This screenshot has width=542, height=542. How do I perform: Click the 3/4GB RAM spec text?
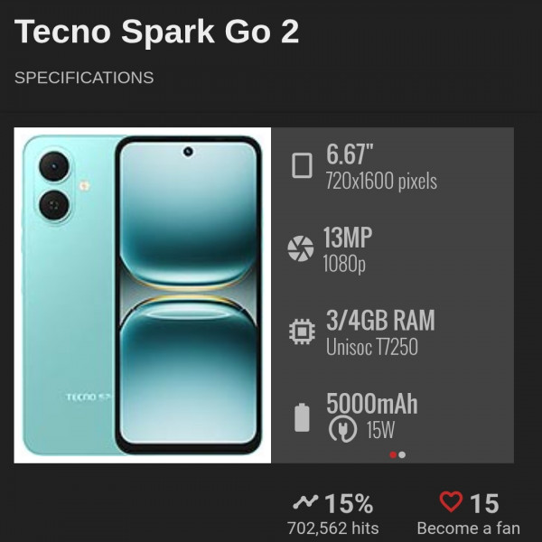click(x=380, y=321)
